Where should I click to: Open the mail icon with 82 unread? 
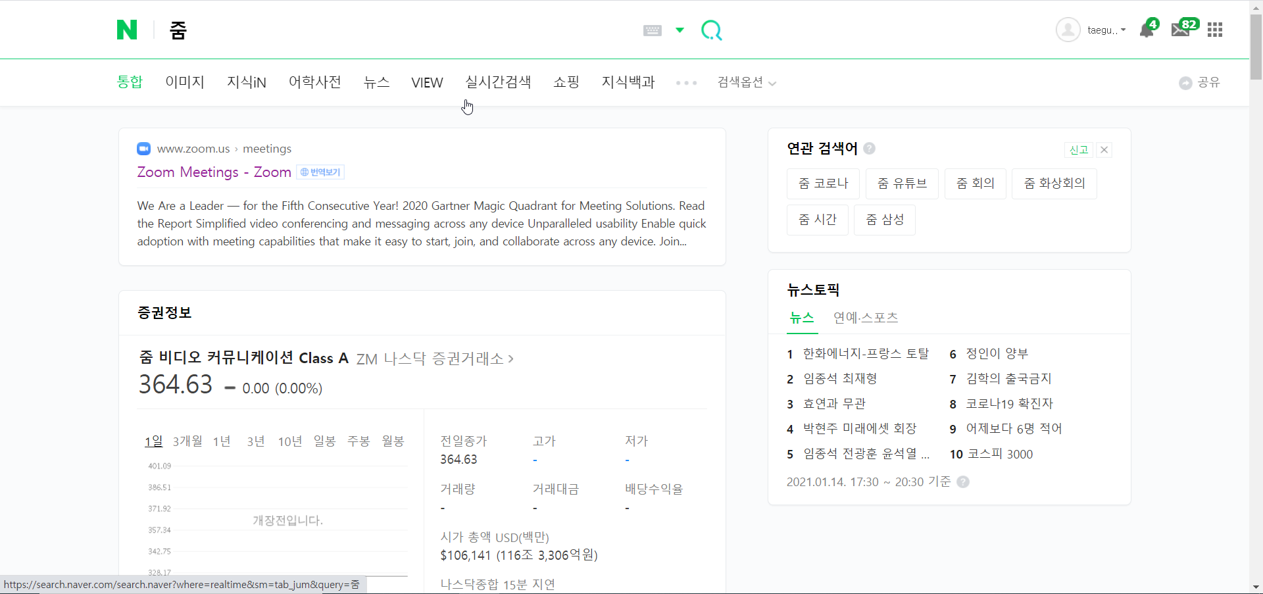(1183, 29)
